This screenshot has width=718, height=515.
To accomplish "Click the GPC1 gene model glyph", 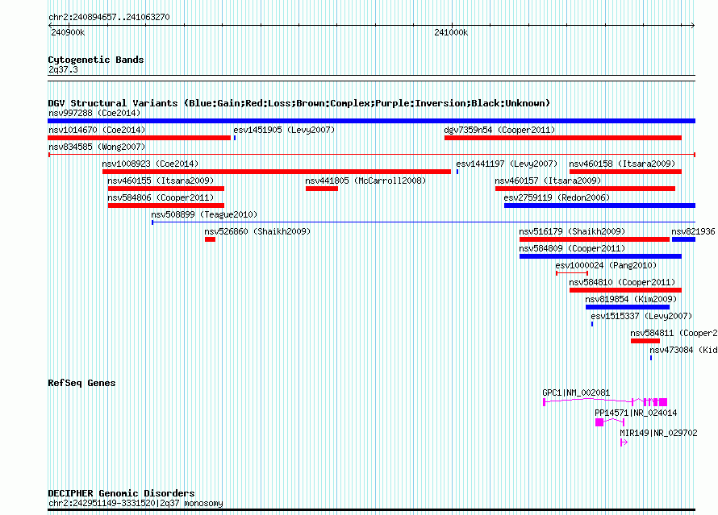I will point(605,402).
